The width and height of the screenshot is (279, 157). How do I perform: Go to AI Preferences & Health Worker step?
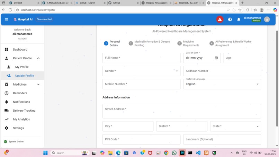point(231,43)
